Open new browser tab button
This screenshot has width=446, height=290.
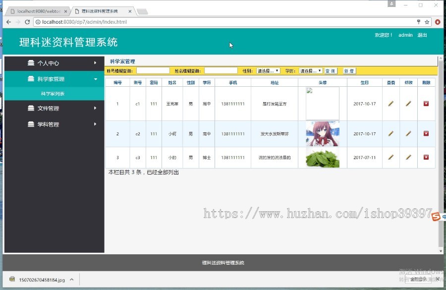142,11
